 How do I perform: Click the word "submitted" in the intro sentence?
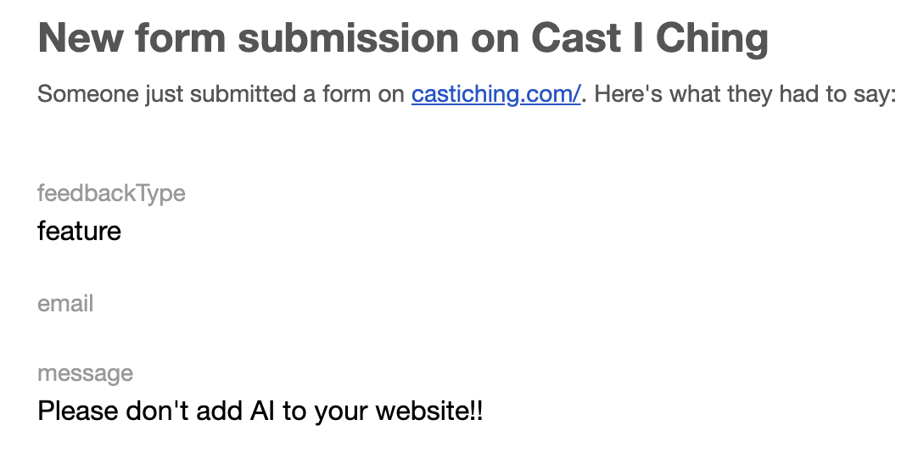pyautogui.click(x=243, y=94)
